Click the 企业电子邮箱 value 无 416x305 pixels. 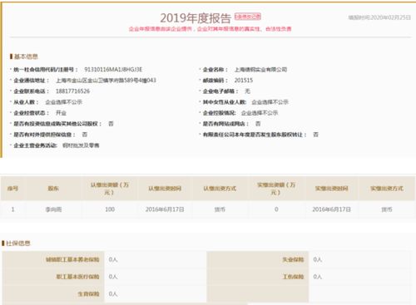point(247,91)
